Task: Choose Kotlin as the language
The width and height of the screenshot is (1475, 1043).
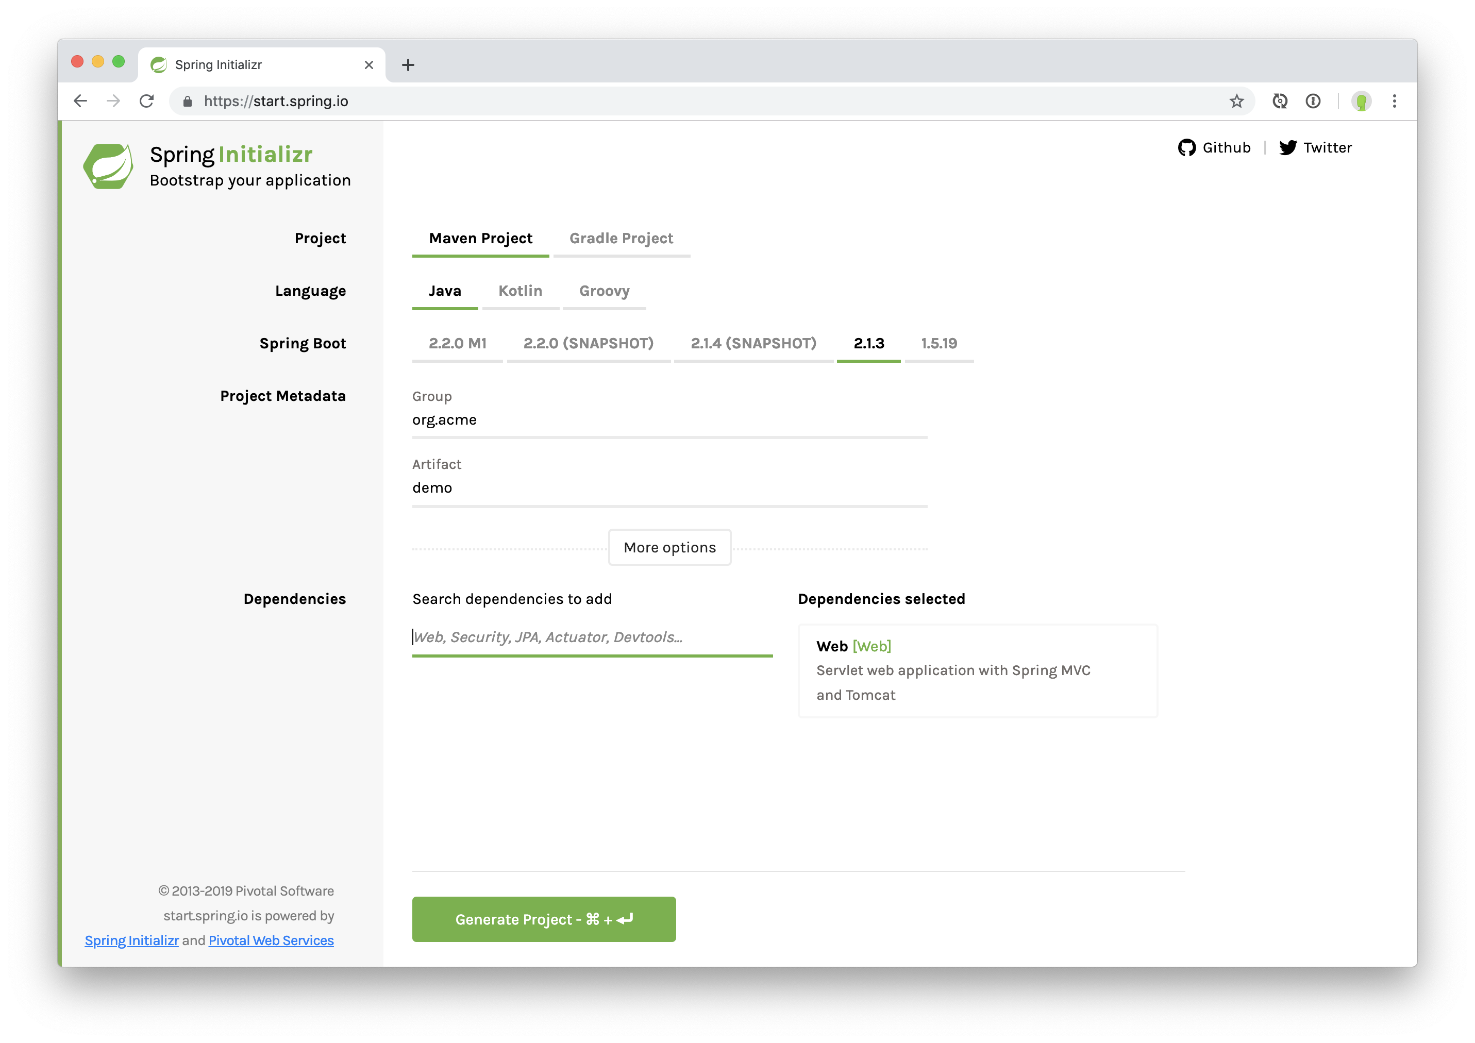Action: tap(521, 292)
